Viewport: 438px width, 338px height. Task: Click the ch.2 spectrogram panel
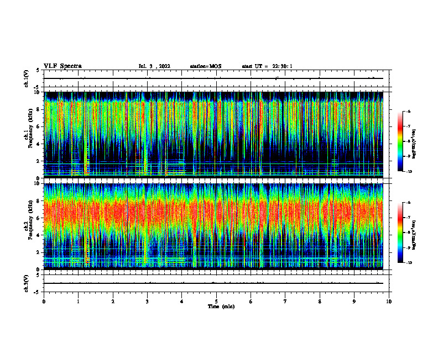[x=213, y=226]
